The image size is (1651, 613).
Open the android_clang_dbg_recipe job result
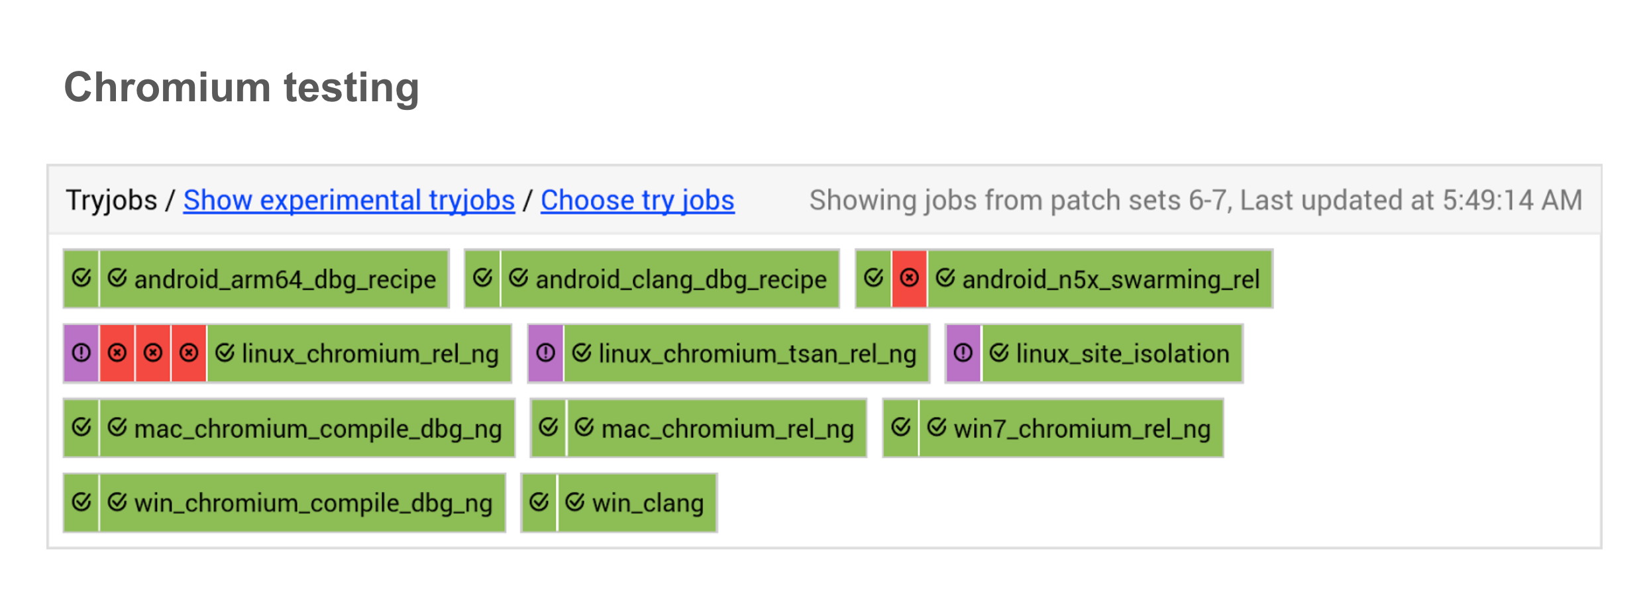tap(680, 279)
